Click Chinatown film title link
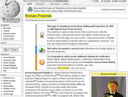Image resolution: width=128 pixels, height=97 pixels. [x=29, y=87]
